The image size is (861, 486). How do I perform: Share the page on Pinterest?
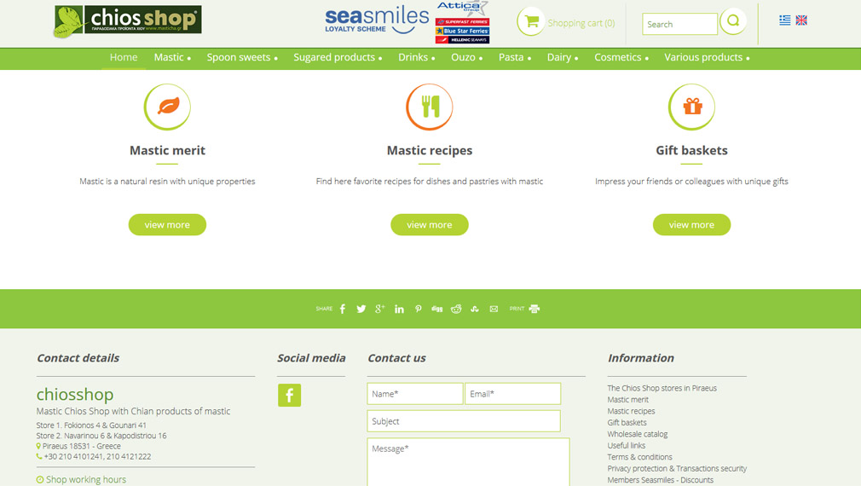point(419,309)
